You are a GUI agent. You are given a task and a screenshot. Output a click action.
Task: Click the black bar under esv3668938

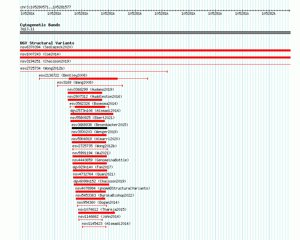89,128
